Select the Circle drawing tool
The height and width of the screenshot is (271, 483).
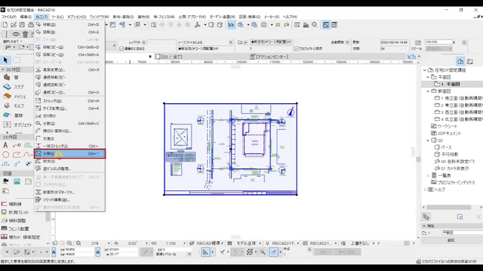coord(6,155)
